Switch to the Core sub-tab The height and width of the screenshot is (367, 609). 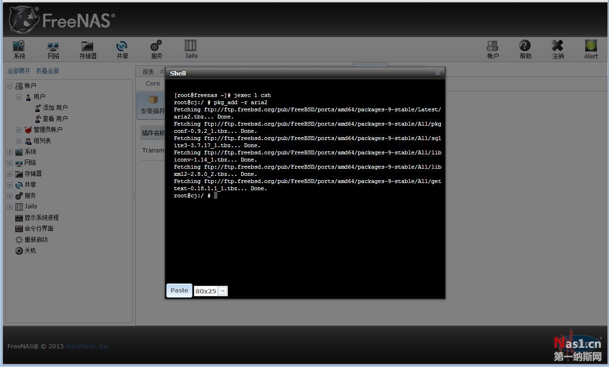[153, 84]
